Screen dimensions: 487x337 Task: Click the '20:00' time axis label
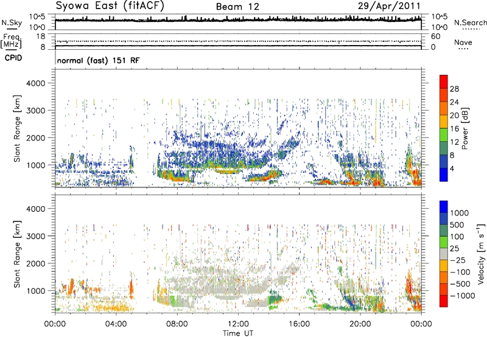360,324
